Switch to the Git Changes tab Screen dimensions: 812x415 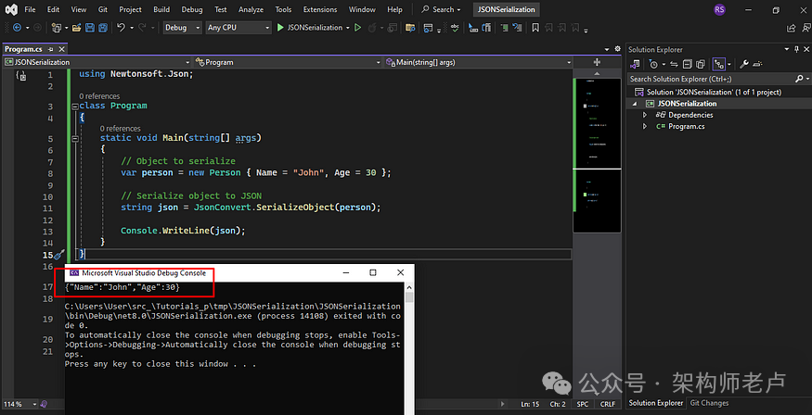coord(710,403)
